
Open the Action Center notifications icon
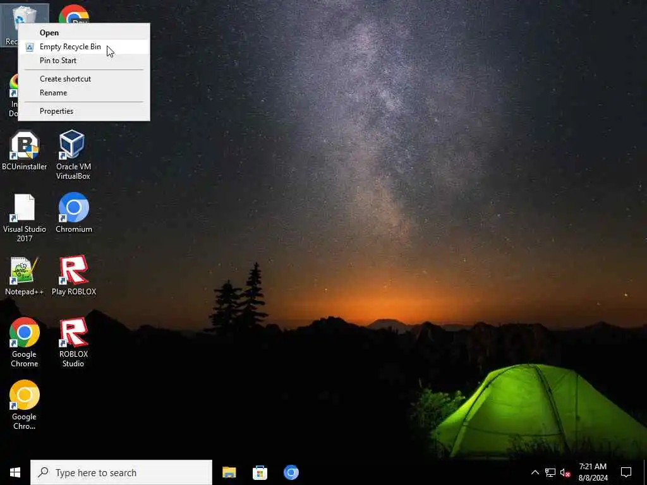626,472
